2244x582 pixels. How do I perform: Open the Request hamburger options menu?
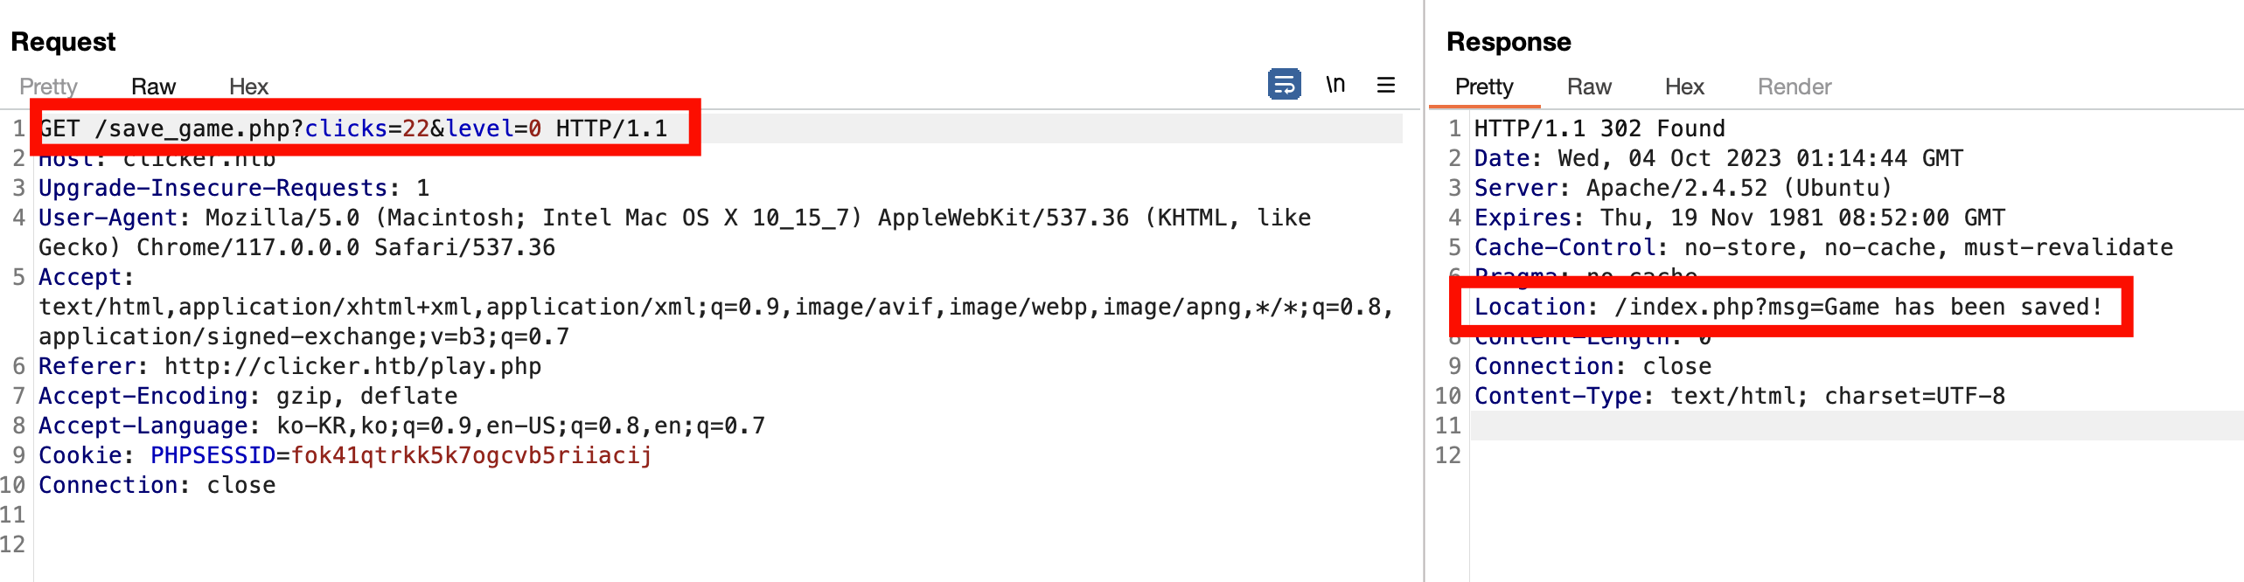coord(1386,85)
